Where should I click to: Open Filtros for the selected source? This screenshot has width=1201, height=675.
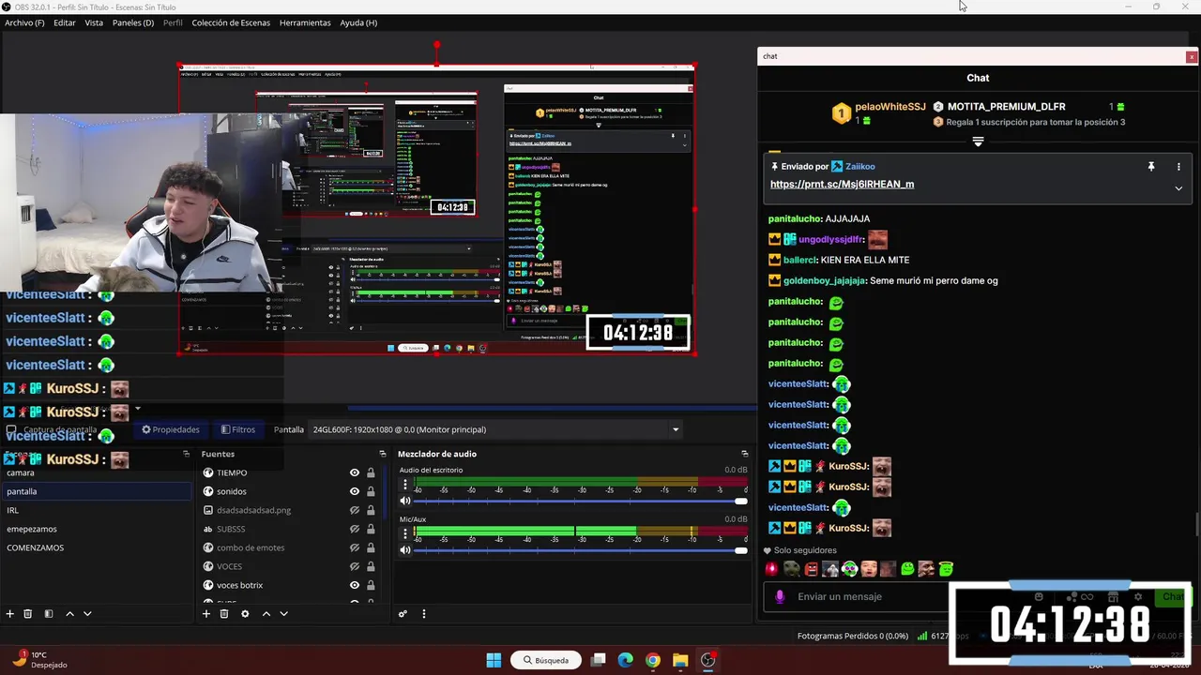(238, 429)
